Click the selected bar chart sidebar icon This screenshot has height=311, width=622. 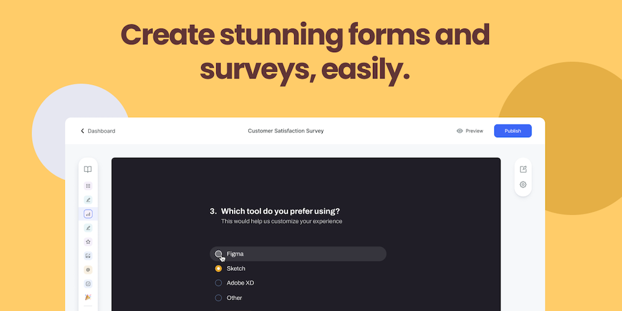(88, 214)
